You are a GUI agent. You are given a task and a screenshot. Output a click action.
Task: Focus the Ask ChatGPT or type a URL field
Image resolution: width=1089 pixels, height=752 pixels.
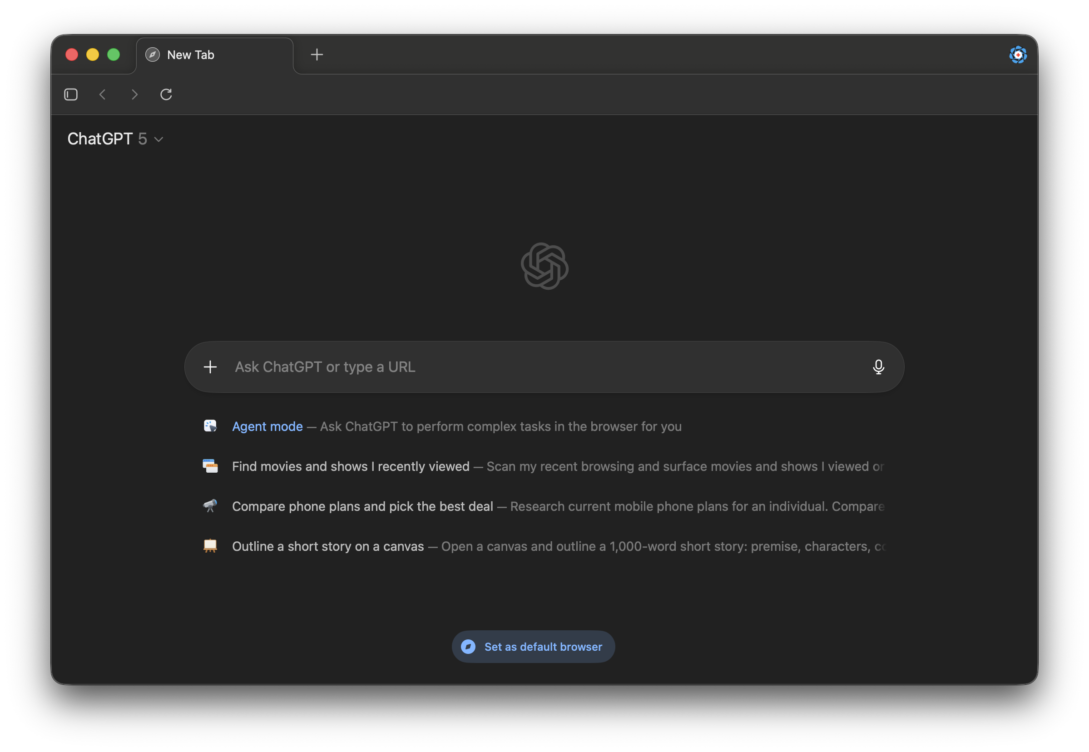click(x=542, y=367)
